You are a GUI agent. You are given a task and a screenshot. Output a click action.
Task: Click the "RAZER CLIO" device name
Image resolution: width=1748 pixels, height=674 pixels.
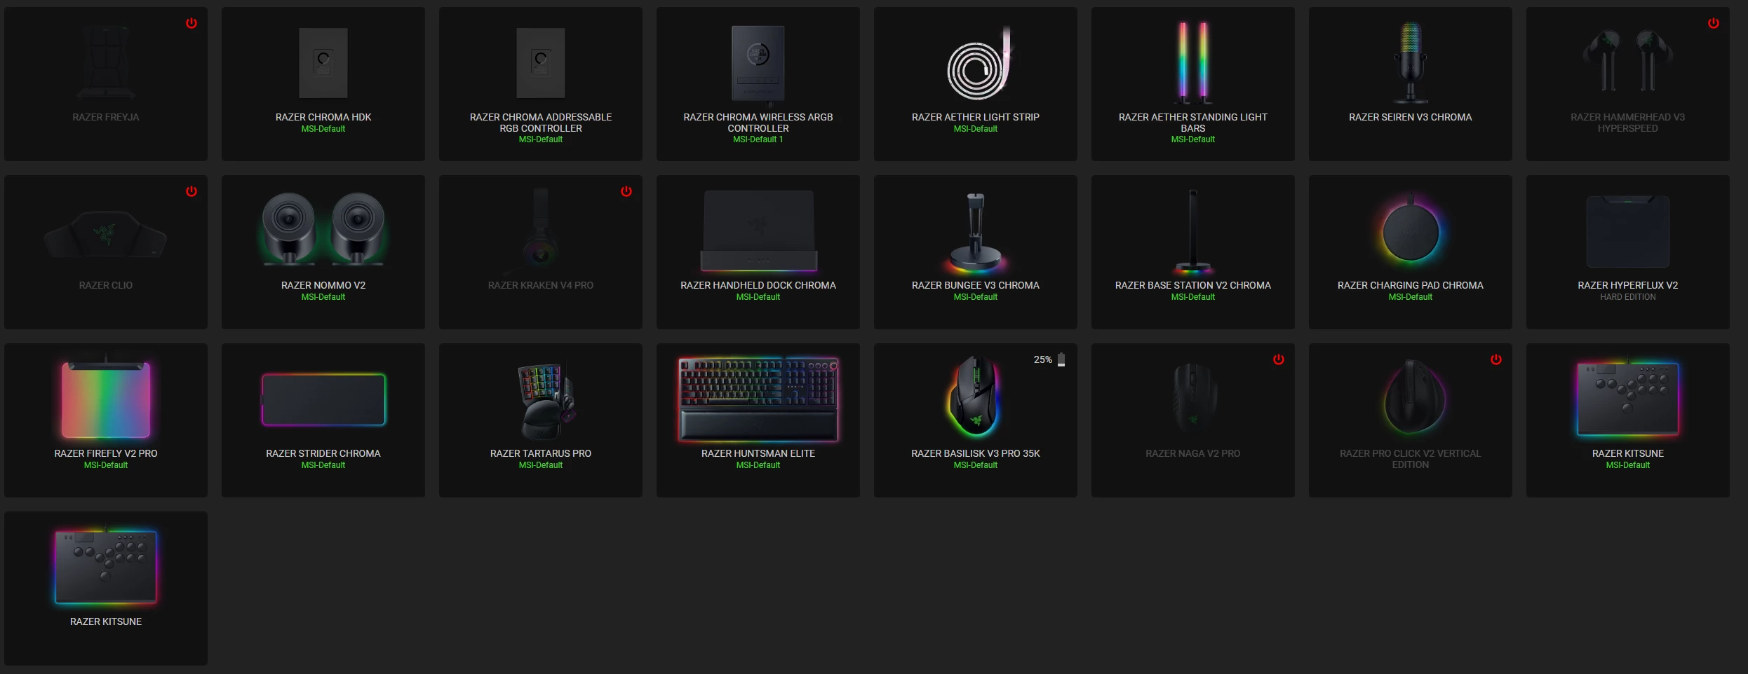(x=106, y=285)
